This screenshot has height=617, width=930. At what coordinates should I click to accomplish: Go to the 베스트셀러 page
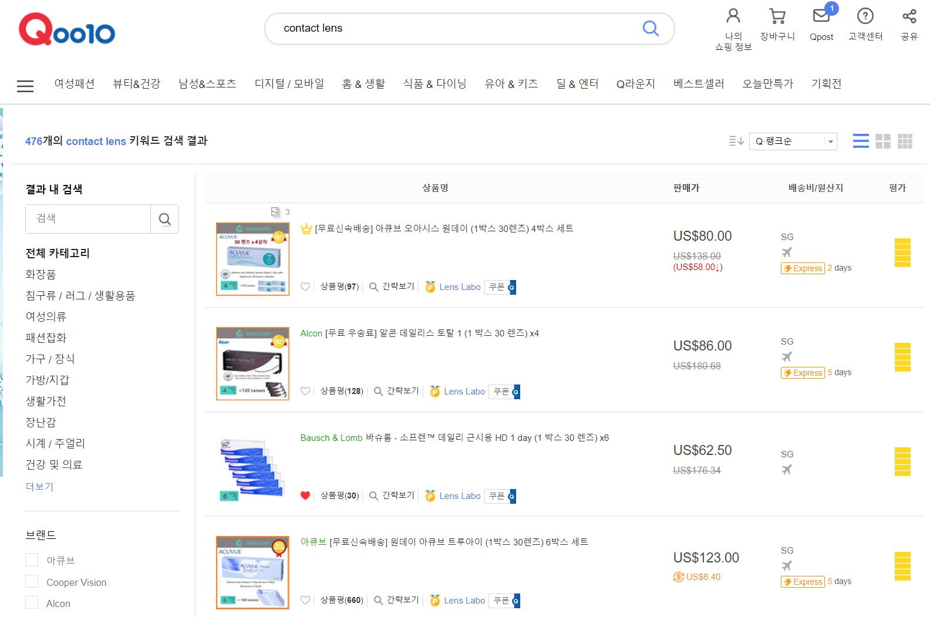(699, 84)
